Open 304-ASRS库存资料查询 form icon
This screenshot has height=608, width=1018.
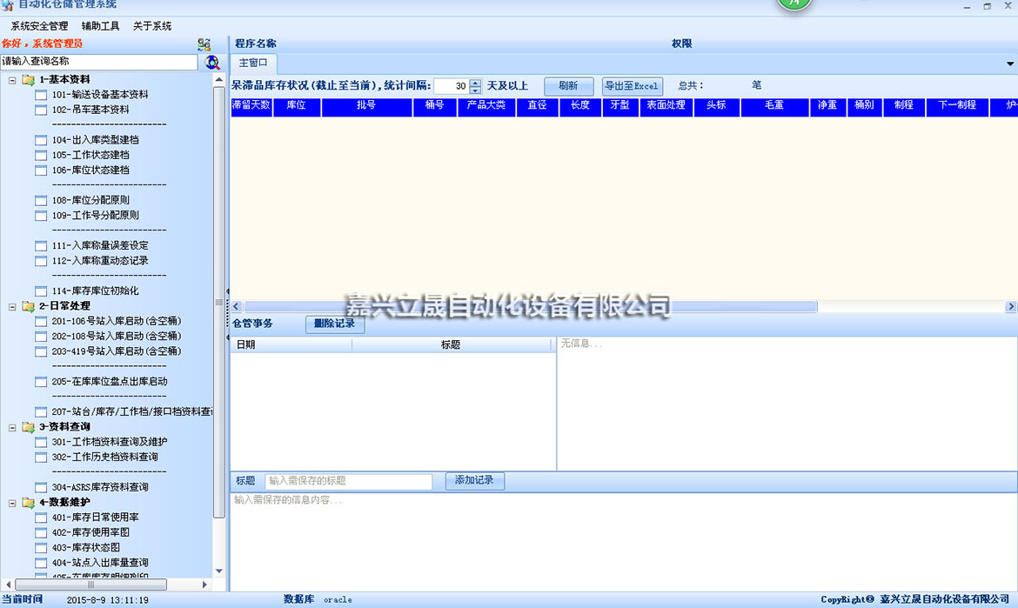[x=41, y=488]
